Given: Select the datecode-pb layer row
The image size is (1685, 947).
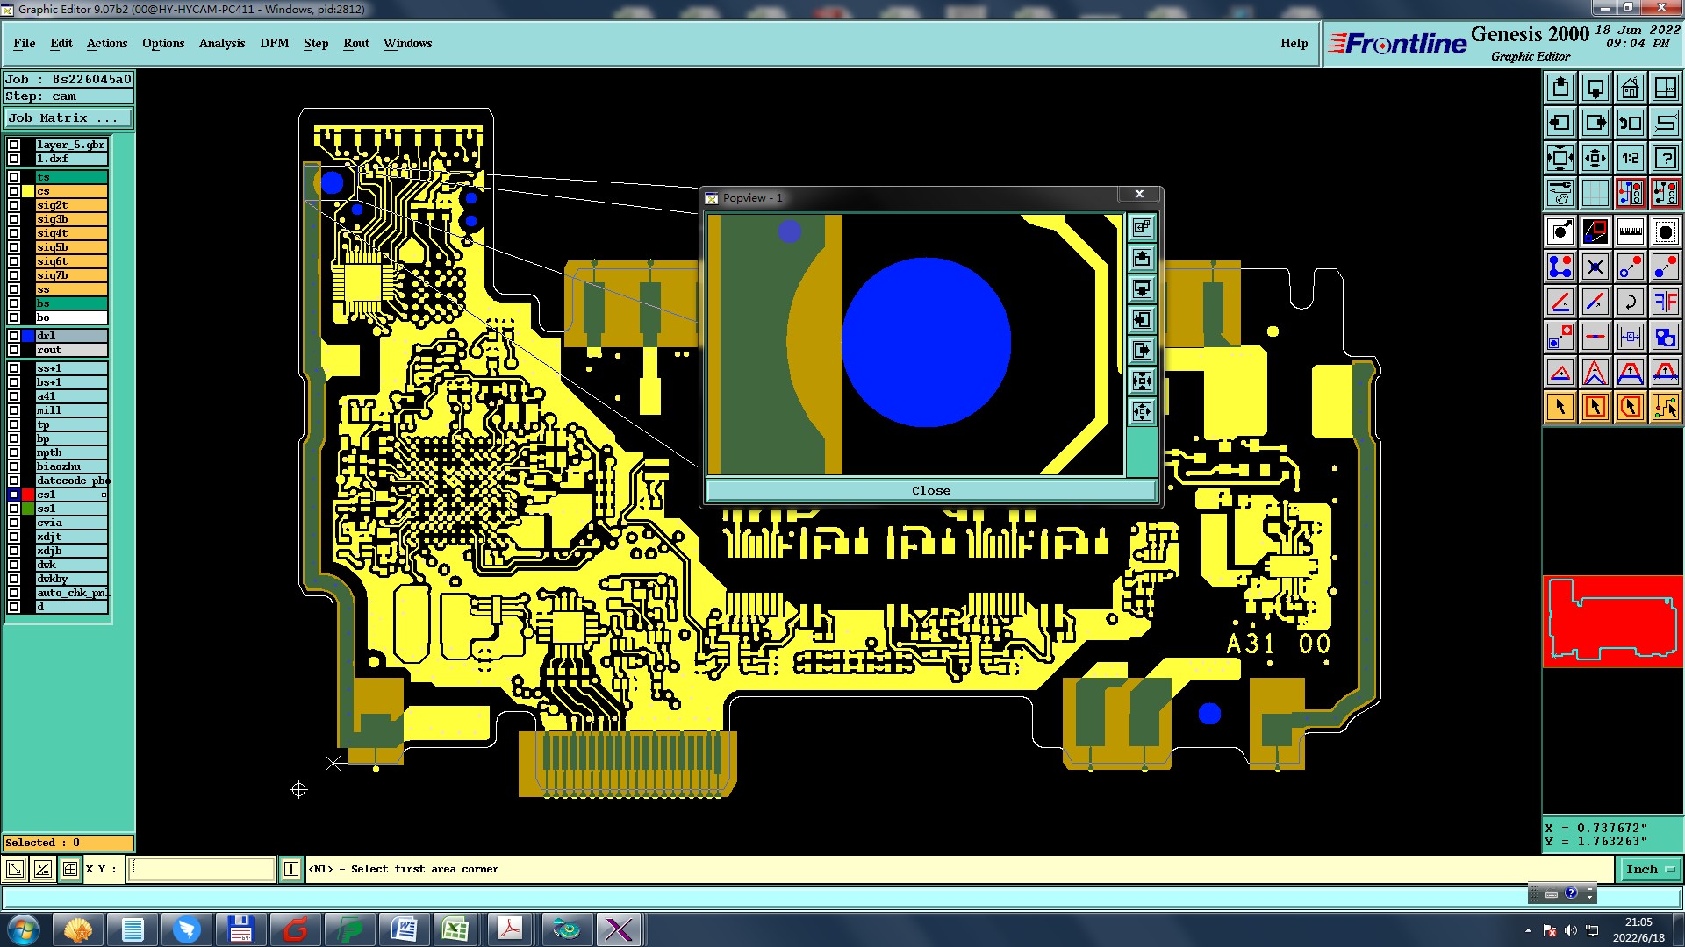Looking at the screenshot, I should point(71,481).
